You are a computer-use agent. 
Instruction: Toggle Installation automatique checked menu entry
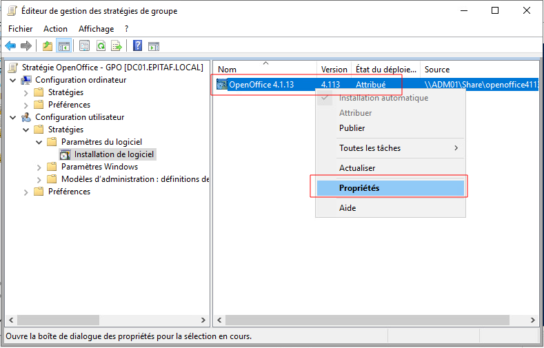[x=383, y=98]
